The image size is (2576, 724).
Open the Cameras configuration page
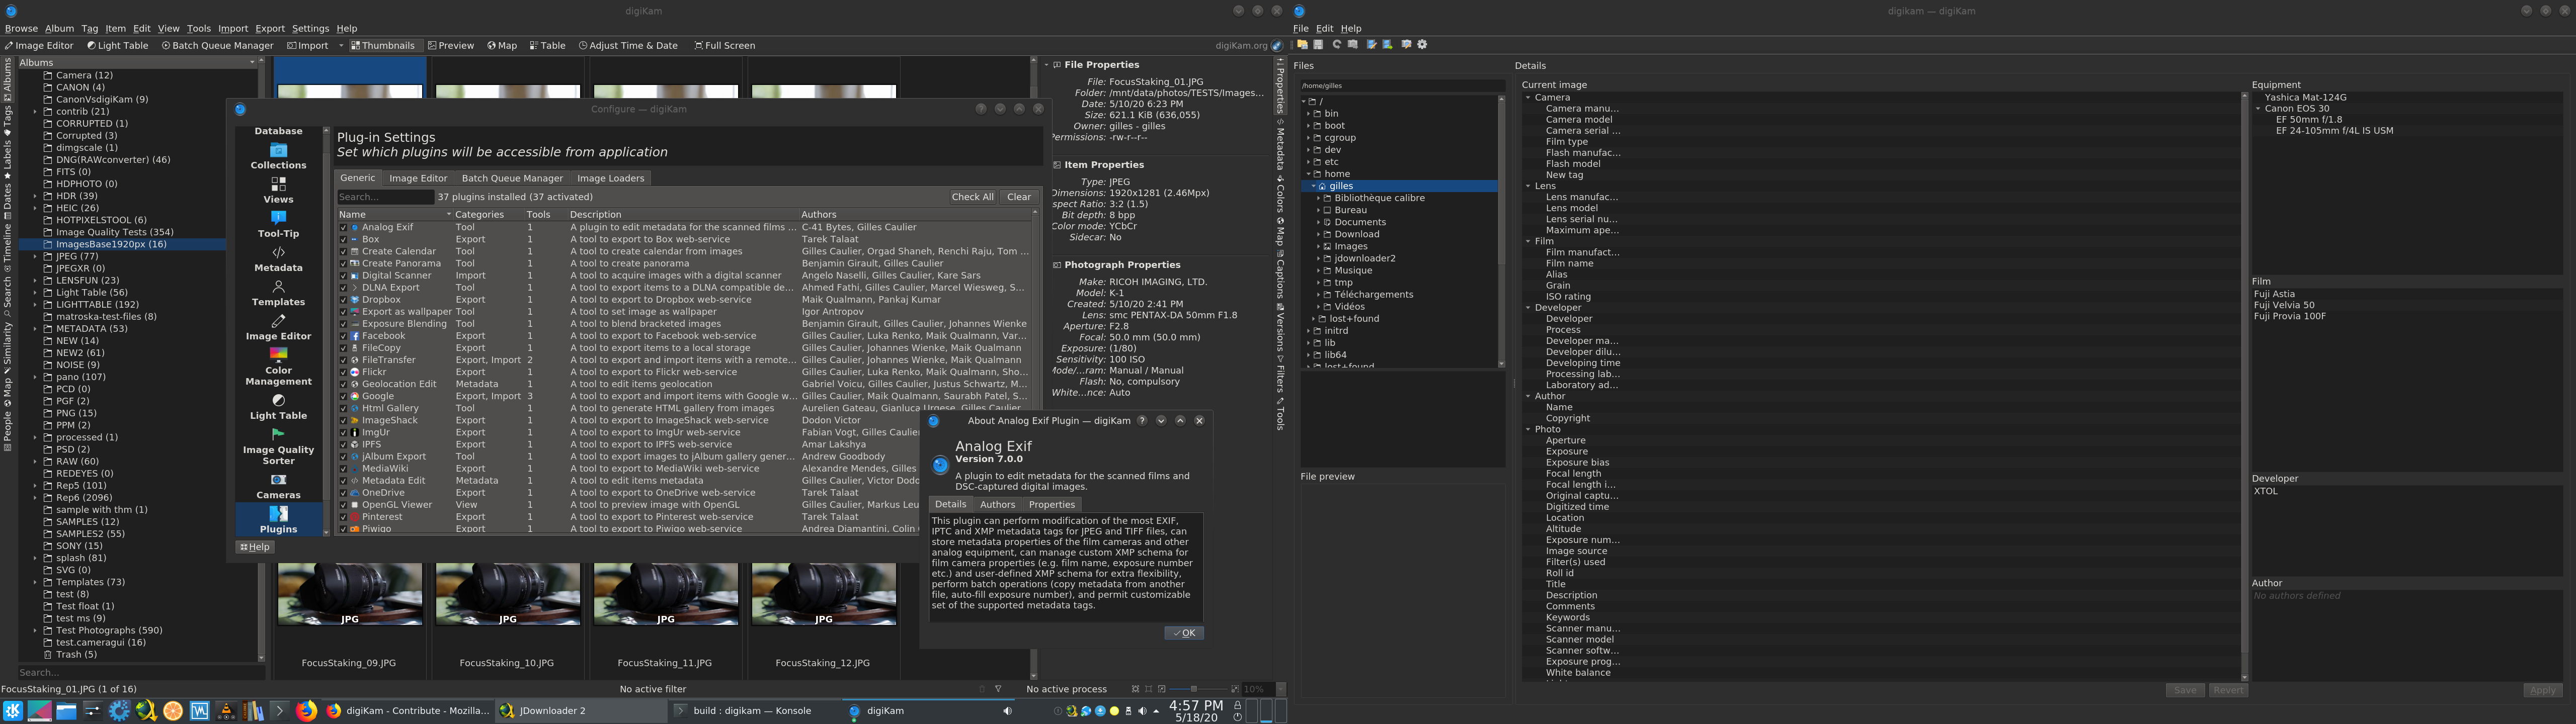[x=278, y=486]
